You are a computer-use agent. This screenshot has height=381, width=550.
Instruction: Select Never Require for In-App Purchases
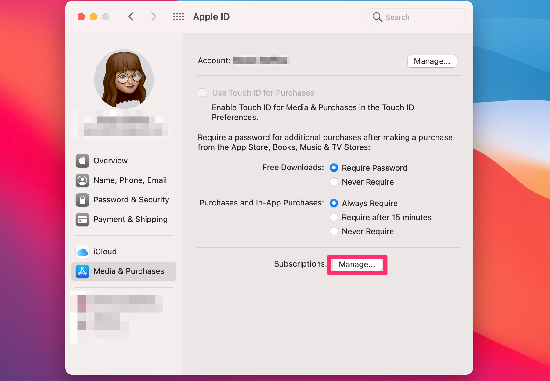[334, 231]
